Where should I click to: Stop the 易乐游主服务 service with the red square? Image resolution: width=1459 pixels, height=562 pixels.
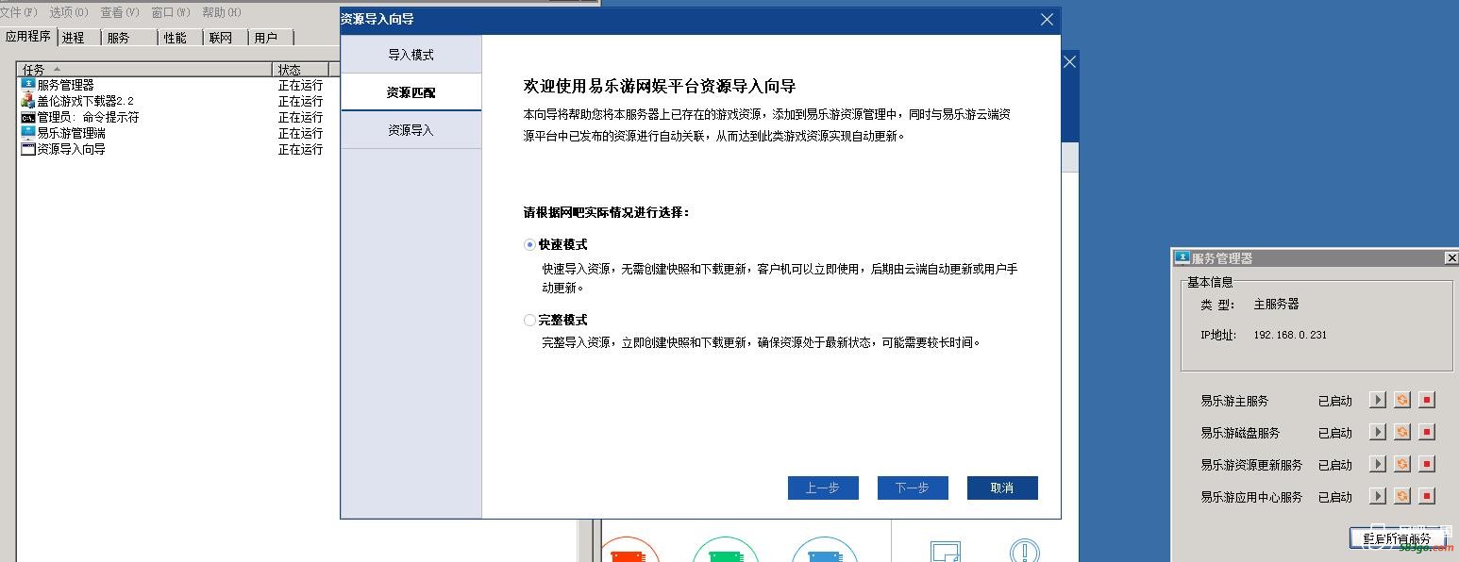point(1427,401)
